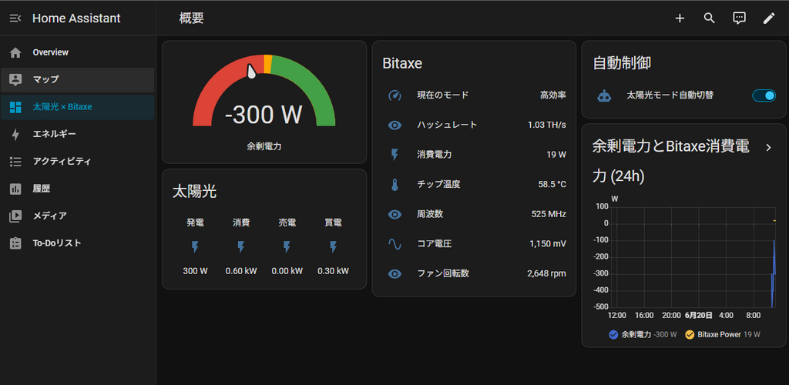Click the 58.5 °C chip temperature value
The width and height of the screenshot is (789, 385).
pos(552,185)
